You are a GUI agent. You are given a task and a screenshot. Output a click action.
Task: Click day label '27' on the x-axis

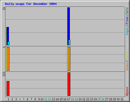107,99
